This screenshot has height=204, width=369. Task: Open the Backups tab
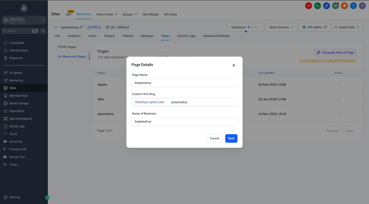[147, 36]
